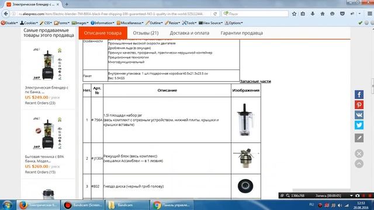
Task: Open the Cookies dropdown menu
Action: pos(29,23)
